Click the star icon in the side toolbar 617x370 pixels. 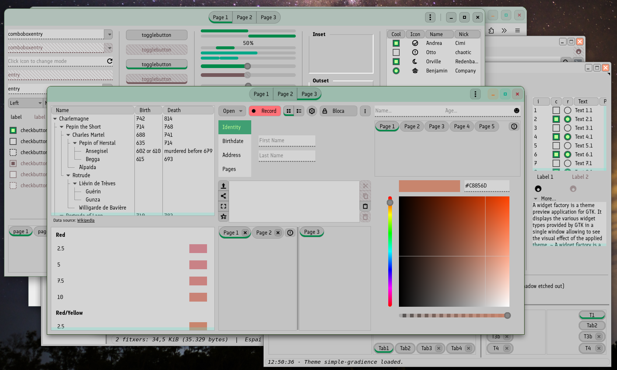point(223,217)
